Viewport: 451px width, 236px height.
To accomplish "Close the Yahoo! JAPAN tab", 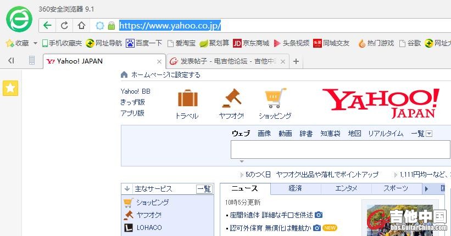I will [x=160, y=62].
